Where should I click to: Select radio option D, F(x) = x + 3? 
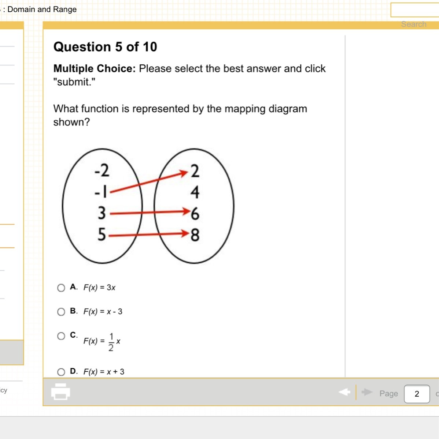click(x=61, y=372)
